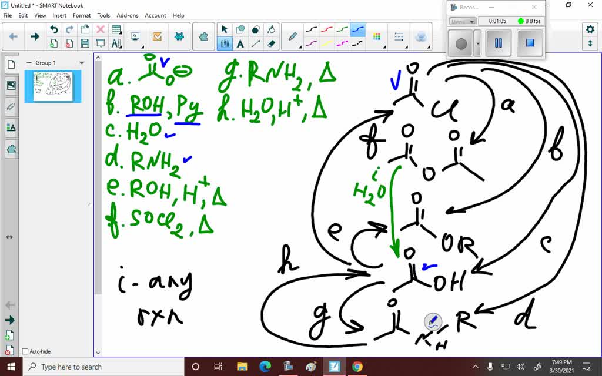This screenshot has width=602, height=376.
Task: Pause the screen recording
Action: click(499, 43)
